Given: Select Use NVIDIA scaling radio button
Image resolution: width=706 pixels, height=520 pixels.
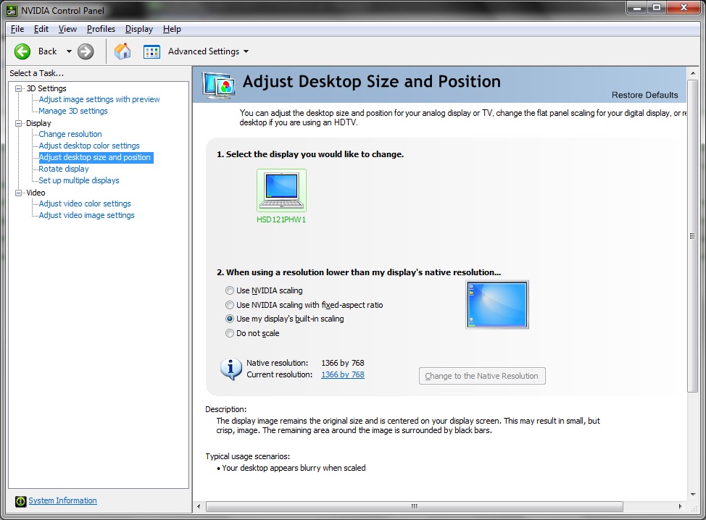Looking at the screenshot, I should (x=230, y=290).
